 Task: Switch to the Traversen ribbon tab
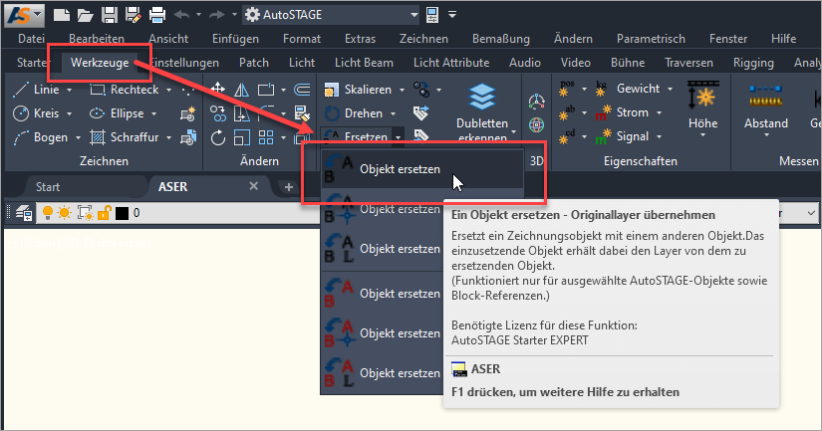pyautogui.click(x=688, y=63)
